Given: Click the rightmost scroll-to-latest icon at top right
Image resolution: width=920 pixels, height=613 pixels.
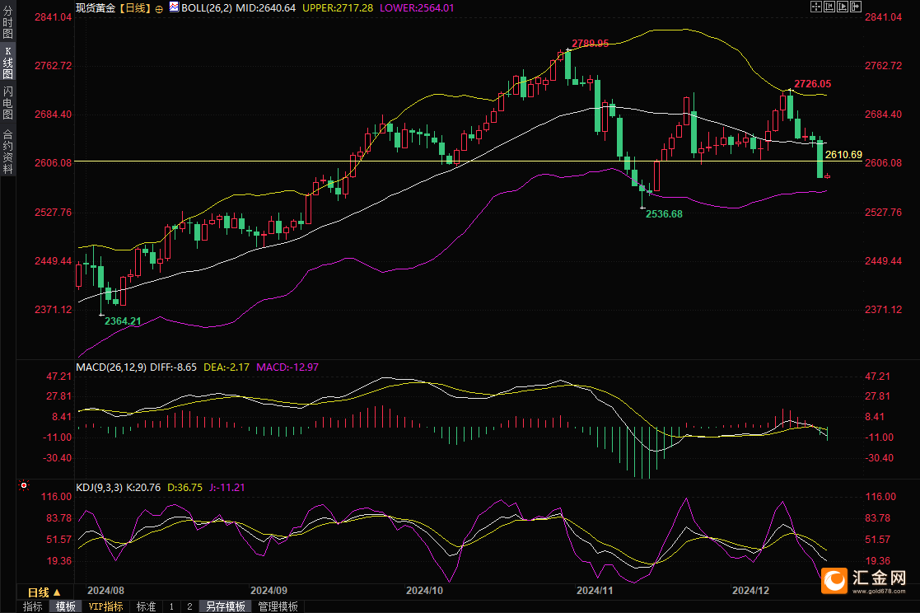Looking at the screenshot, I should click(x=856, y=7).
